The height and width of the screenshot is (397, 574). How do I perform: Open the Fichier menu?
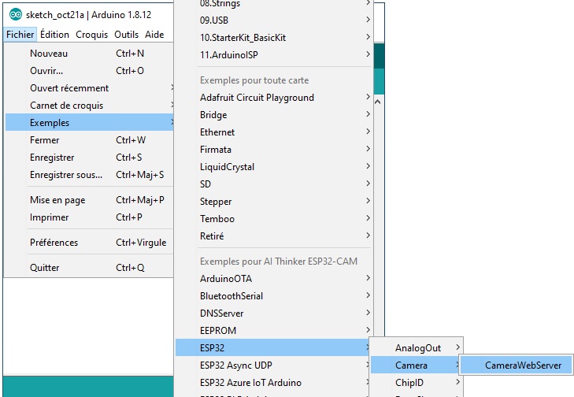pos(20,35)
